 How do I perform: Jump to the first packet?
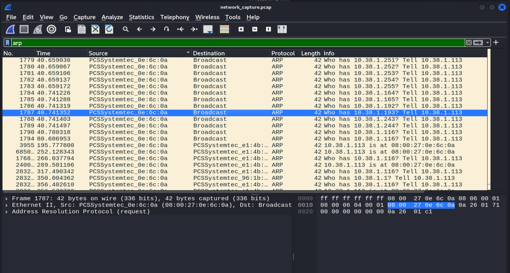coord(180,29)
